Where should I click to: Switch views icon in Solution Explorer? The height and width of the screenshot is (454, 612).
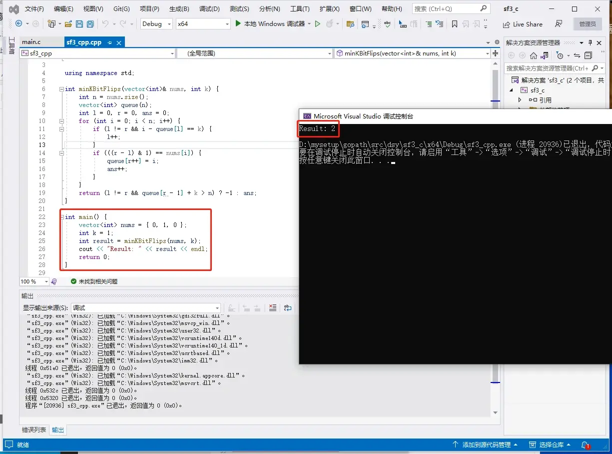[545, 55]
